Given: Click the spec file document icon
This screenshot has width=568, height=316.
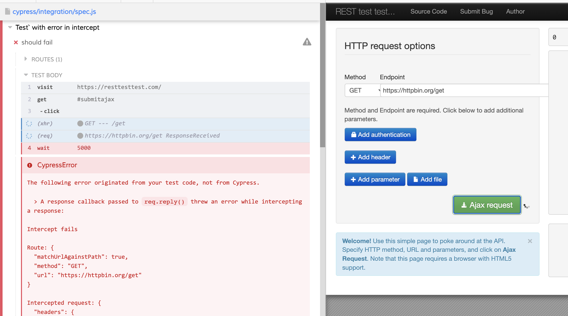Looking at the screenshot, I should point(8,12).
